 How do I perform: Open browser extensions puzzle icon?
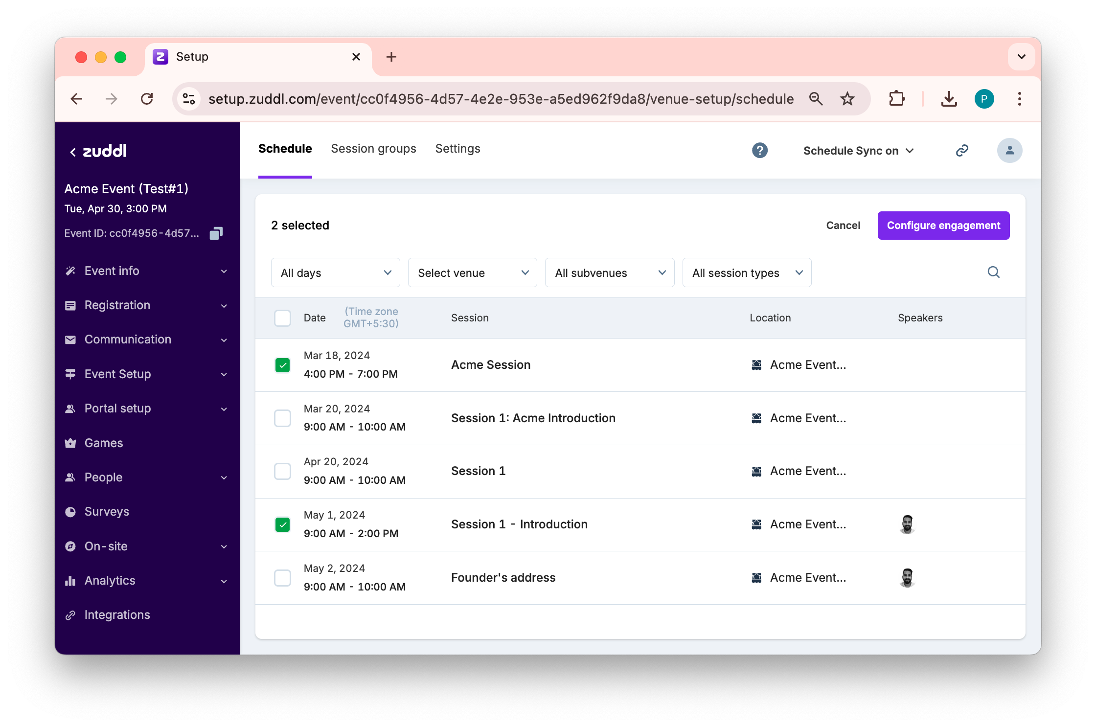pyautogui.click(x=896, y=99)
